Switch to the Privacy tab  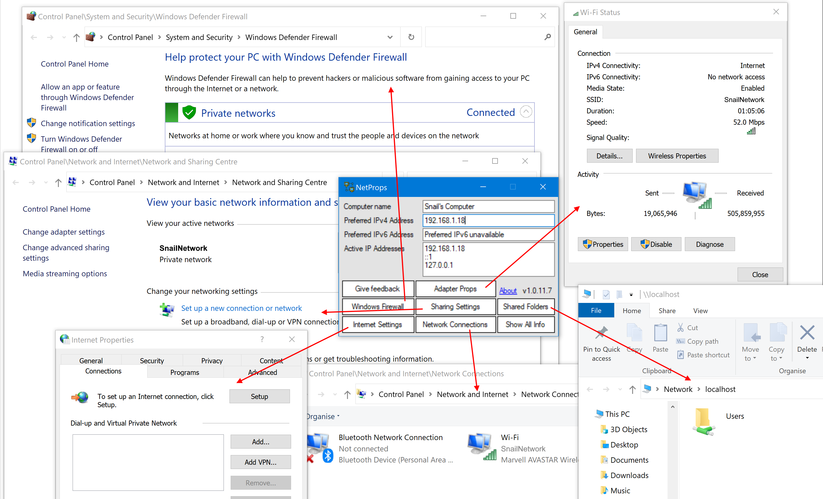(212, 360)
